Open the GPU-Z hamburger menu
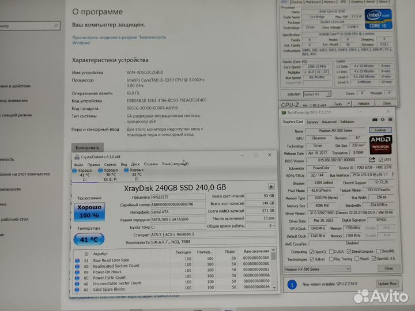Viewport: 415px width, 311px height. [x=390, y=120]
